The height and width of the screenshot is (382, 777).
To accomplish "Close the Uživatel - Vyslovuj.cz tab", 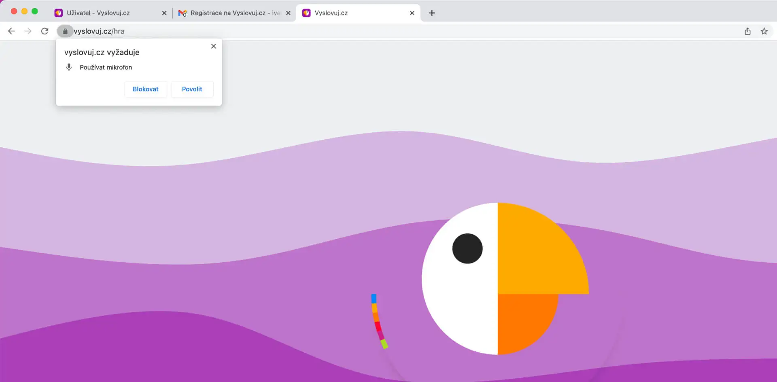I will (164, 13).
